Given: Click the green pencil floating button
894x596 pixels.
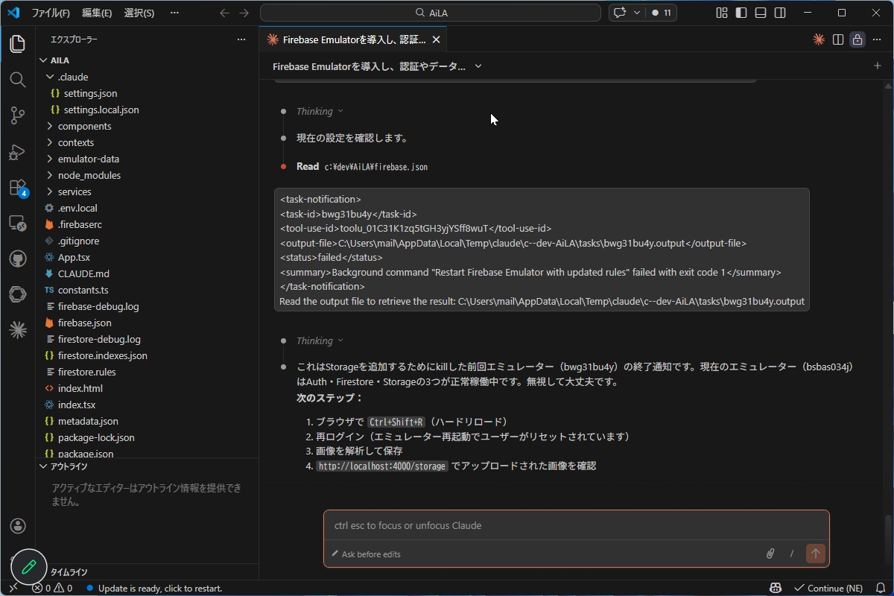Looking at the screenshot, I should [x=29, y=567].
